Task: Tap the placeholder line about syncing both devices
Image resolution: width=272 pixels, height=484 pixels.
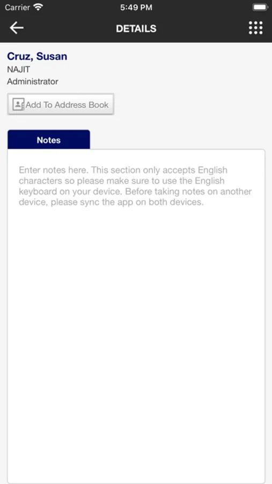Action: (111, 203)
